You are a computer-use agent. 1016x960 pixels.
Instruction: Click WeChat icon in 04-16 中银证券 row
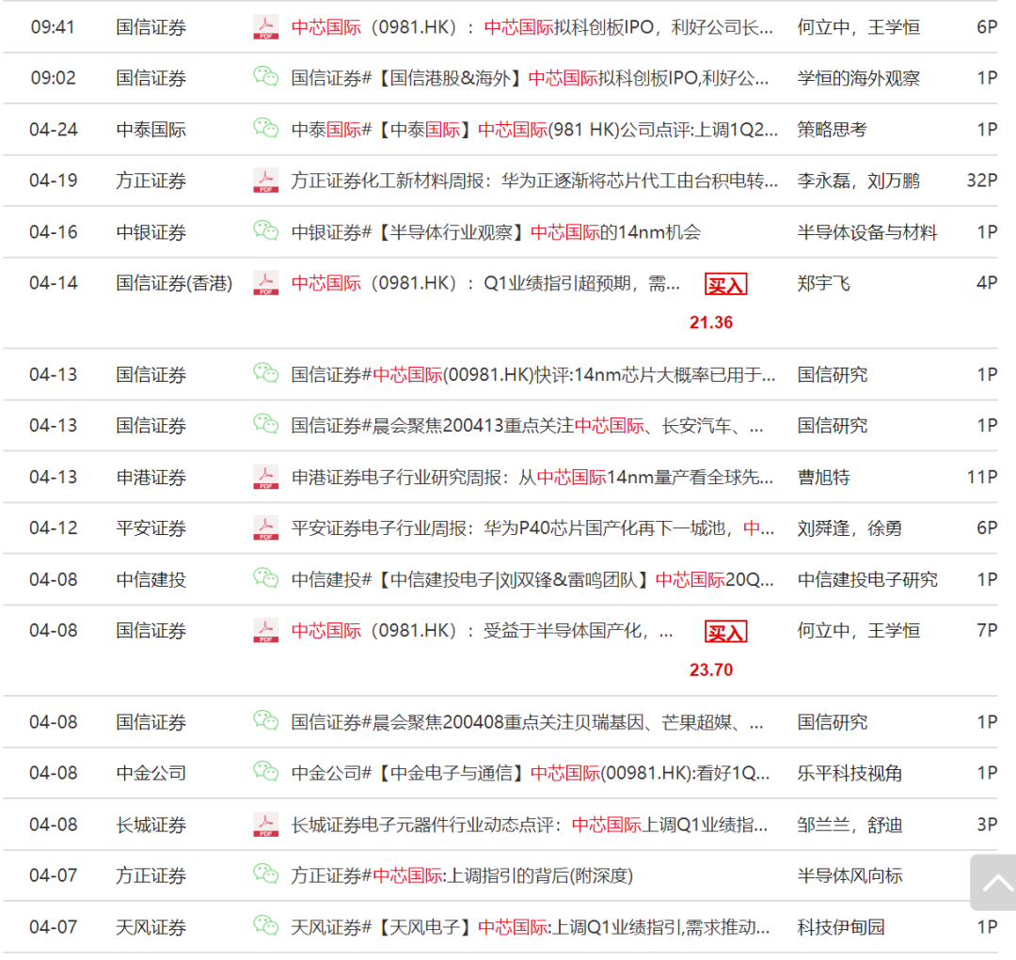point(265,230)
